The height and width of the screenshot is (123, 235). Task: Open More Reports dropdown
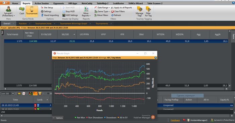pos(86,11)
